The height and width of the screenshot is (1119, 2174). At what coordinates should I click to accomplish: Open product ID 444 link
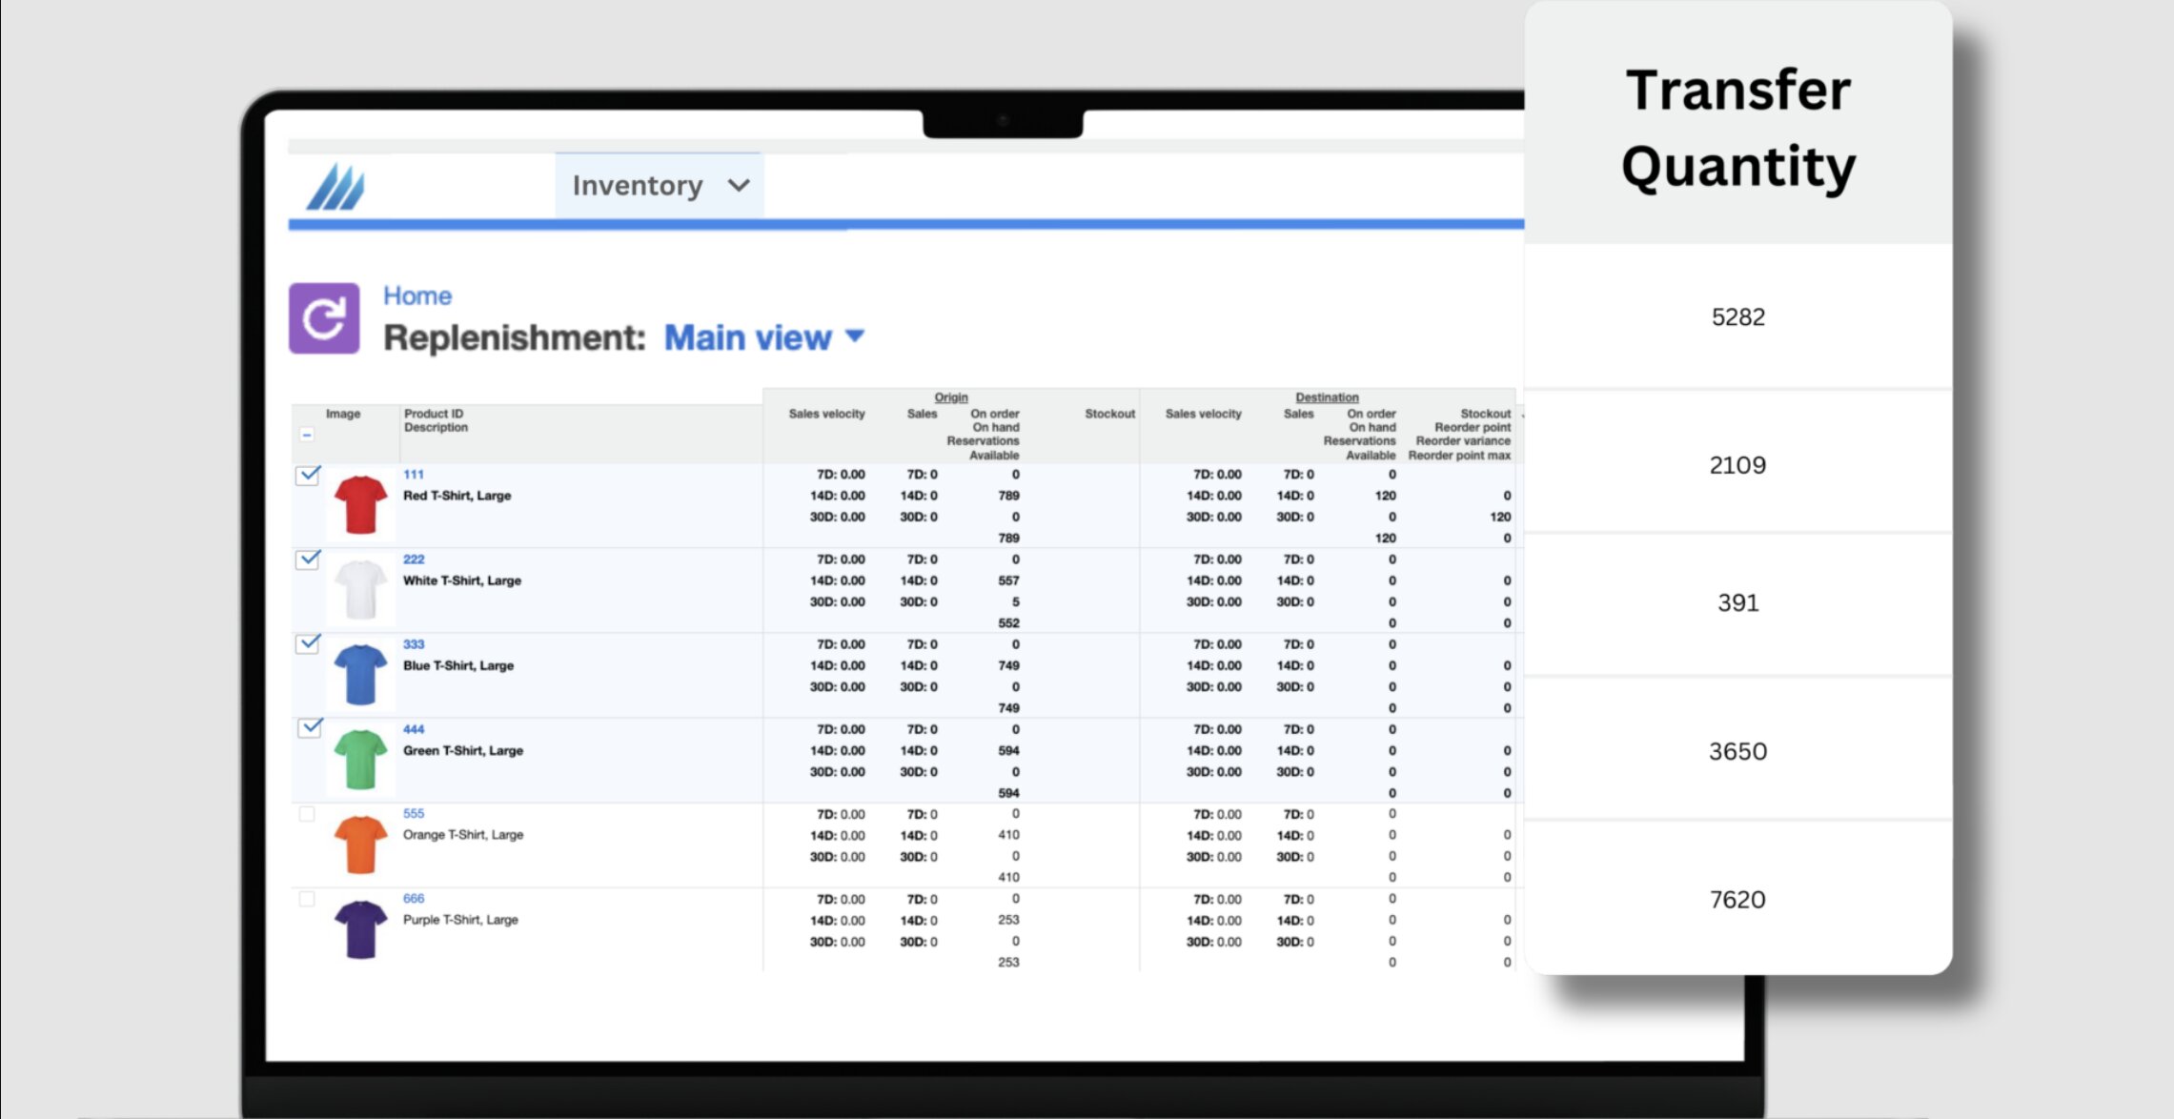(414, 729)
